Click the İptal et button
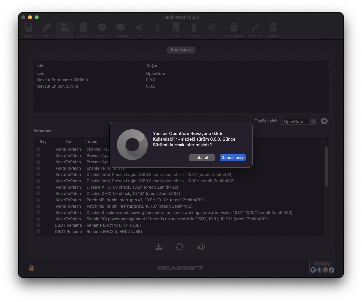 tap(202, 158)
